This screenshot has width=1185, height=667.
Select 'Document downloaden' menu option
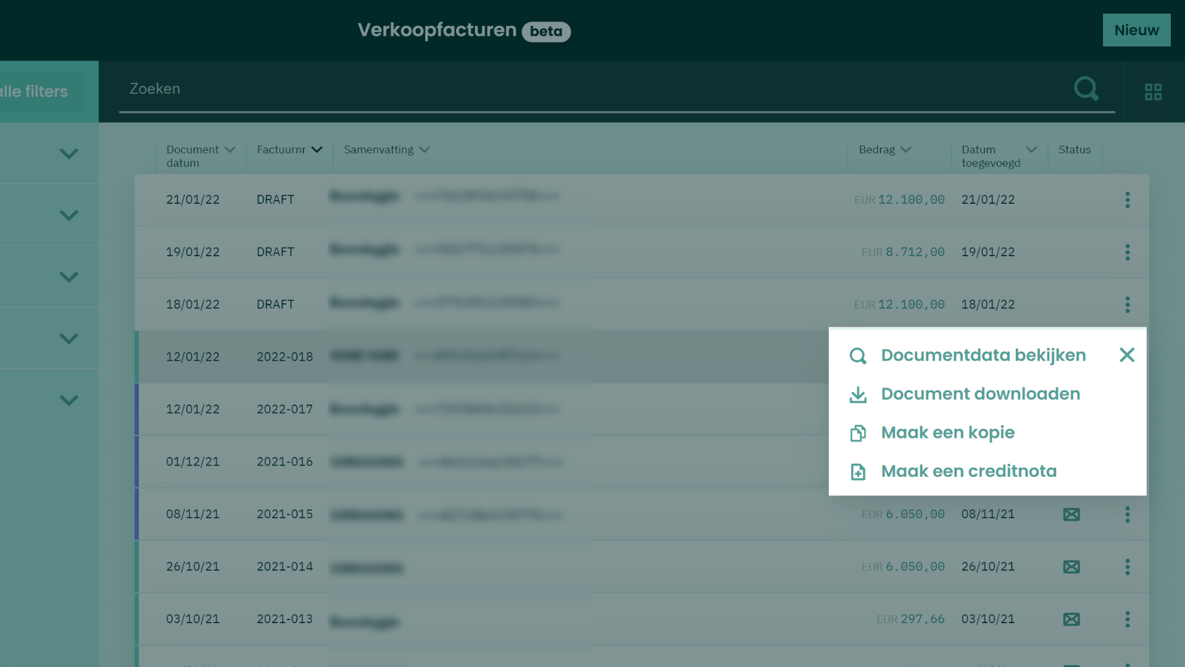tap(980, 394)
